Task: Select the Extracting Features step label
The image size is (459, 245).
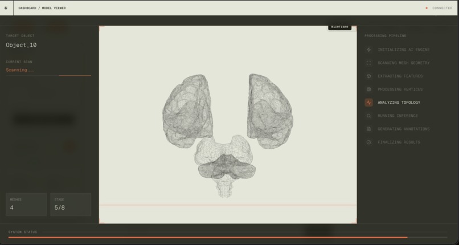Action: click(400, 76)
